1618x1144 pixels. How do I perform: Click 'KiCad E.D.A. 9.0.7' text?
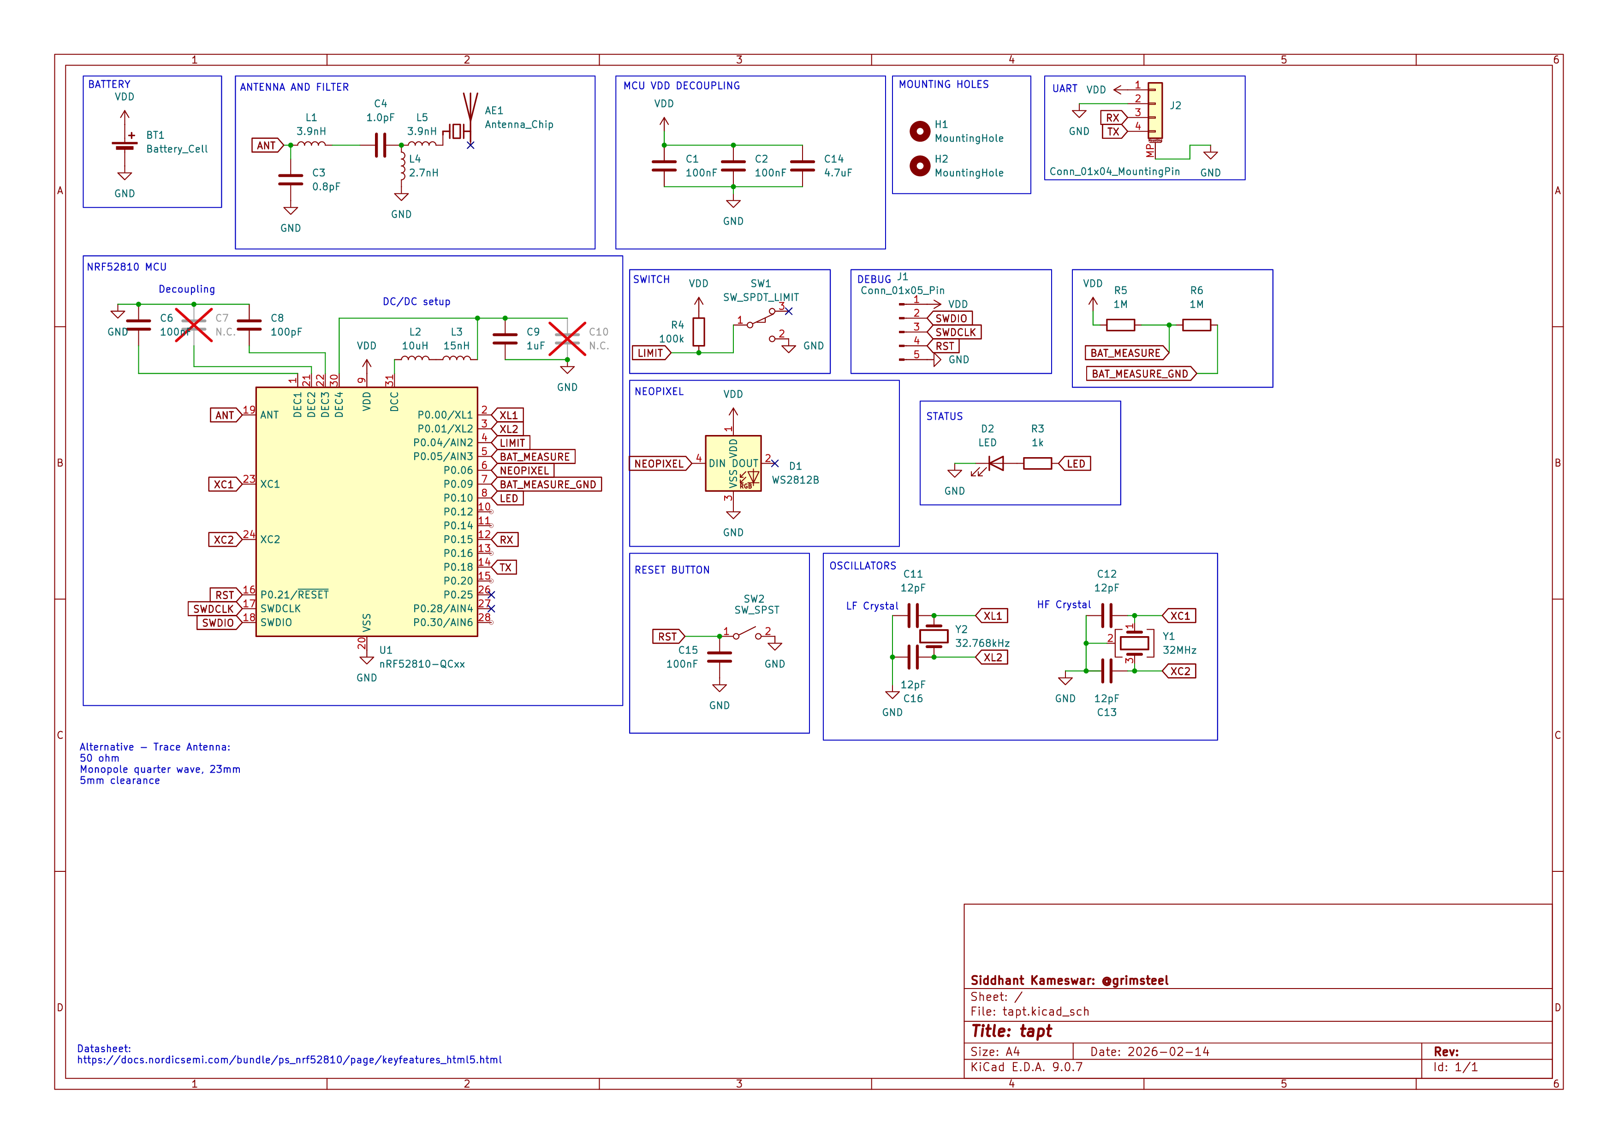1026,1067
